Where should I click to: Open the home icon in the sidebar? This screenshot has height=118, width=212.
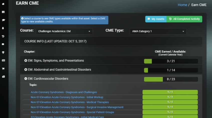(x=3, y=4)
